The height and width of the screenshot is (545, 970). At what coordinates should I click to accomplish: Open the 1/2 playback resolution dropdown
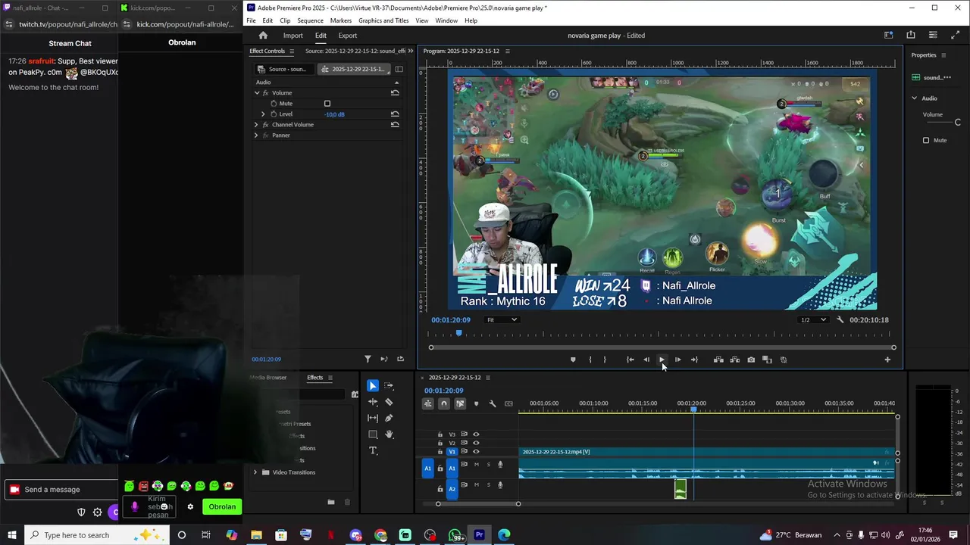click(x=814, y=320)
